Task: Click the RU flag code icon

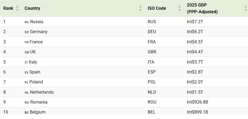Action: (x=27, y=22)
